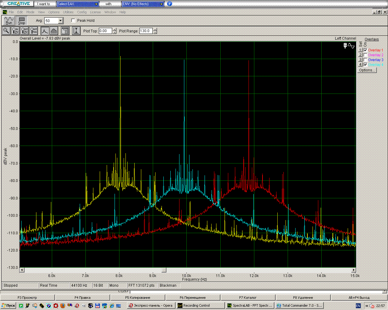Click the Zoom Out Full icon
The width and height of the screenshot is (388, 310).
[x=34, y=31]
